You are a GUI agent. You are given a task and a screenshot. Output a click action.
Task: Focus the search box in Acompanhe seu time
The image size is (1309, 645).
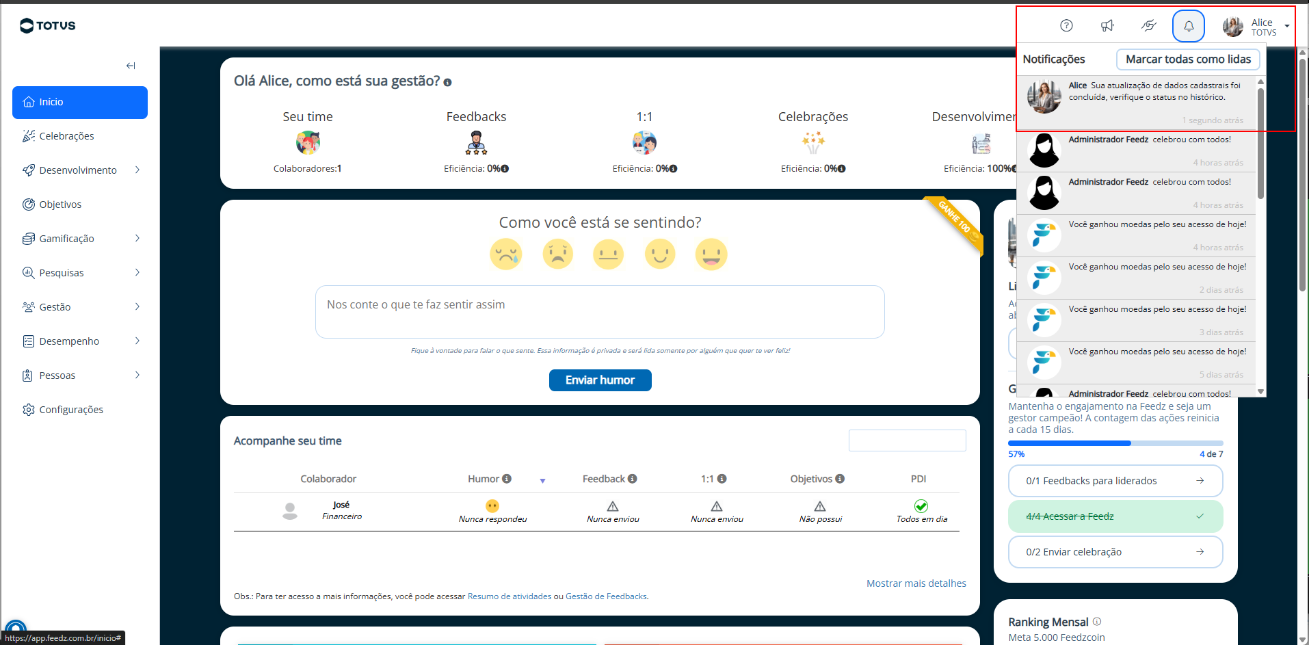pos(908,440)
